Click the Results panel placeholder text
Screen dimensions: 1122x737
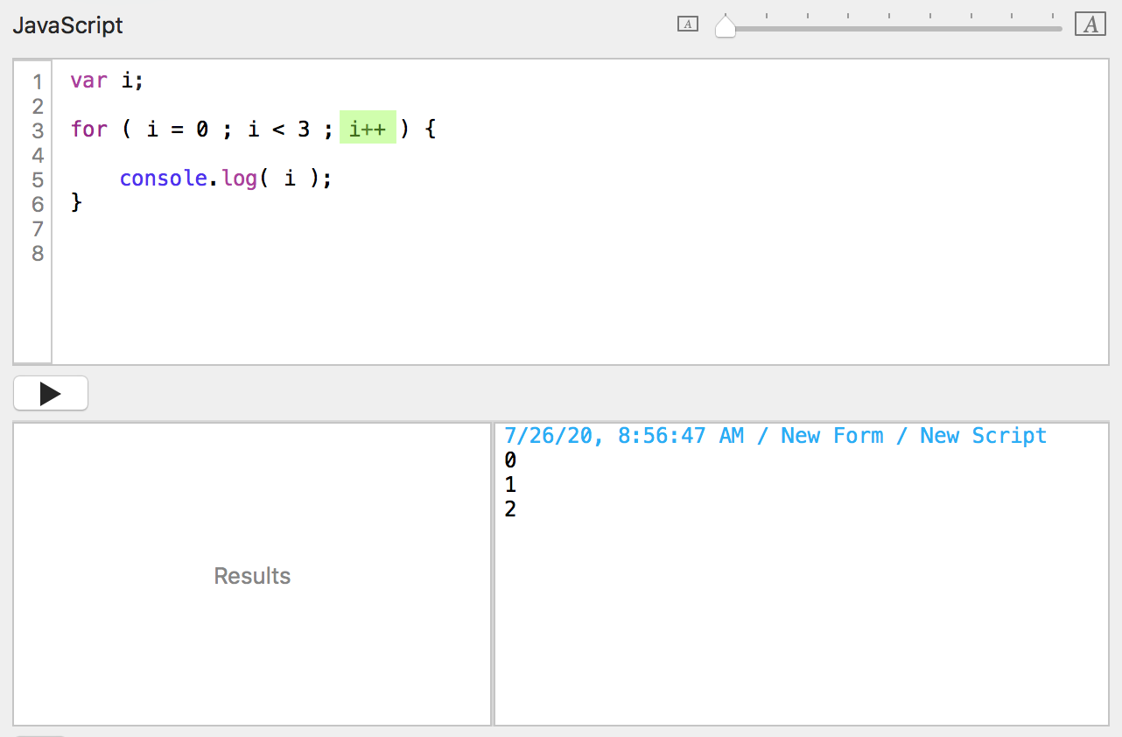pyautogui.click(x=252, y=576)
